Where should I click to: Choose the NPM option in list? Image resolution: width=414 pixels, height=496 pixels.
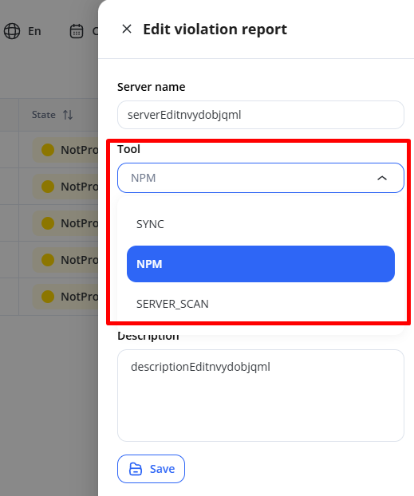[261, 264]
